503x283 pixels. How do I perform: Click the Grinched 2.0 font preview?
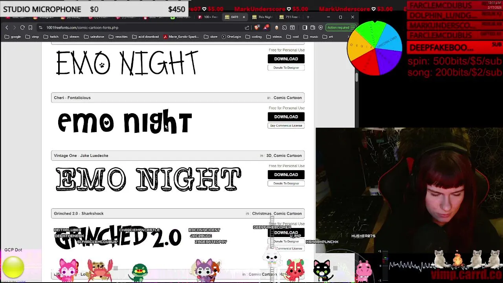pos(118,237)
